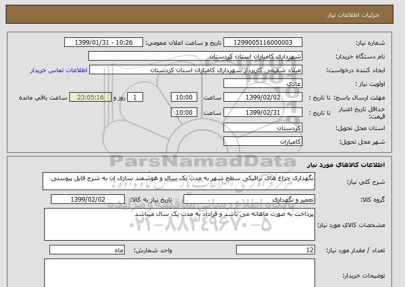Select the label مشخصات کالای مورد نیاز

point(351,225)
